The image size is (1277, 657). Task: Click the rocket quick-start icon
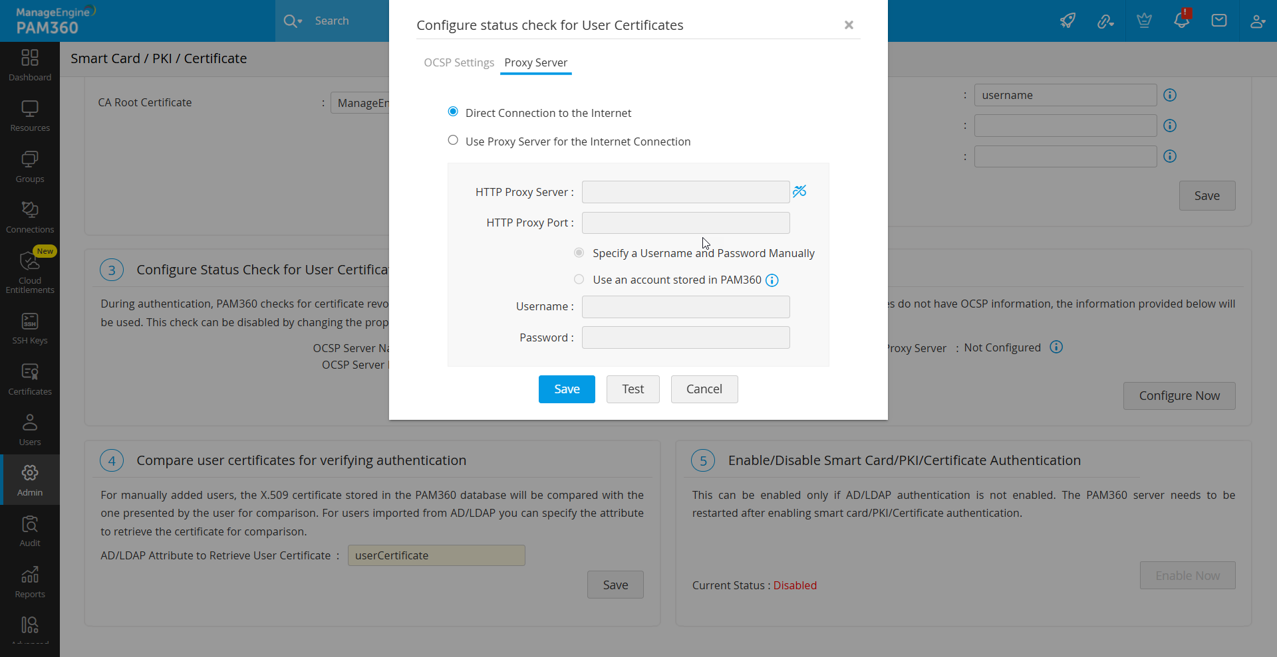1068,21
